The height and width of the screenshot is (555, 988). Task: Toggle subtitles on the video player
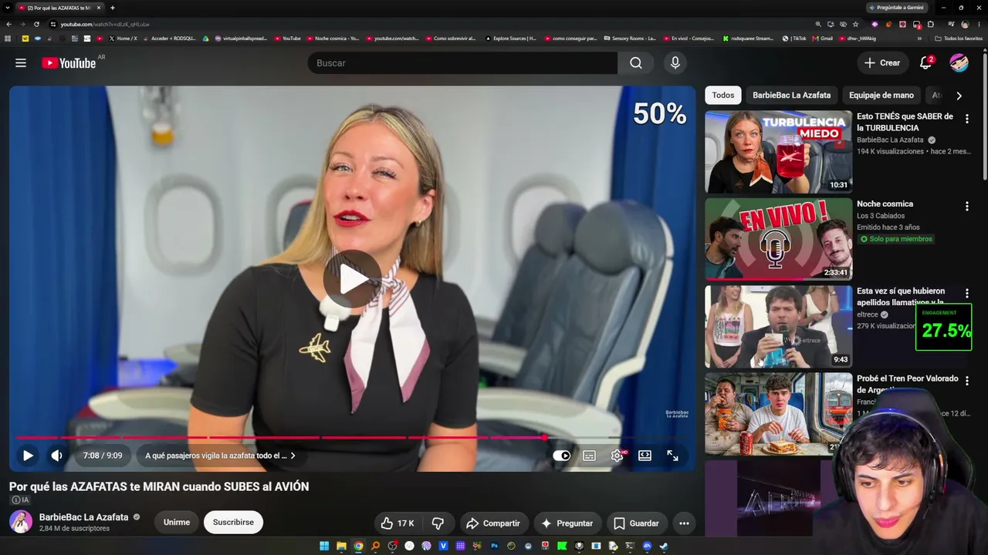coord(589,456)
